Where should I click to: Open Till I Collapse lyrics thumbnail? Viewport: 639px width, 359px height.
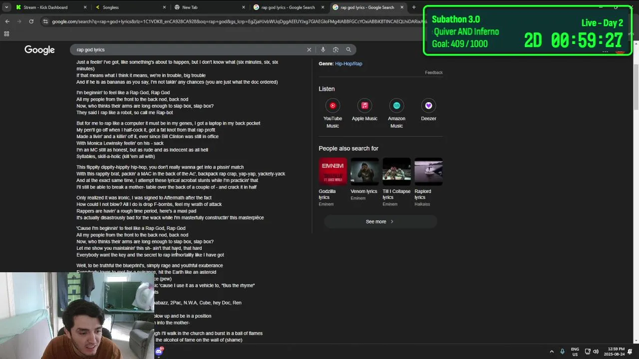[x=396, y=172]
